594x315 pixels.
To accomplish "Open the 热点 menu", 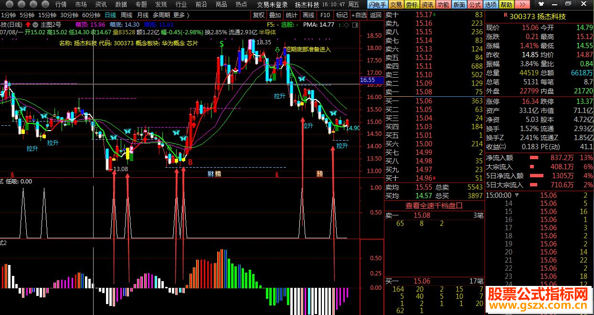I will [x=241, y=4].
